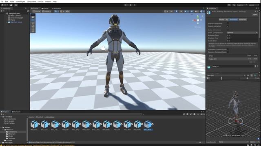The height and width of the screenshot is (146, 261).
Task: Click the Step frame button in the top toolbar
Action: pyautogui.click(x=135, y=5)
